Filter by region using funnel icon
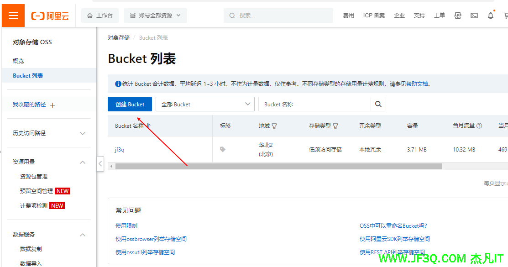Viewport: 508px width, 267px height. tap(274, 126)
